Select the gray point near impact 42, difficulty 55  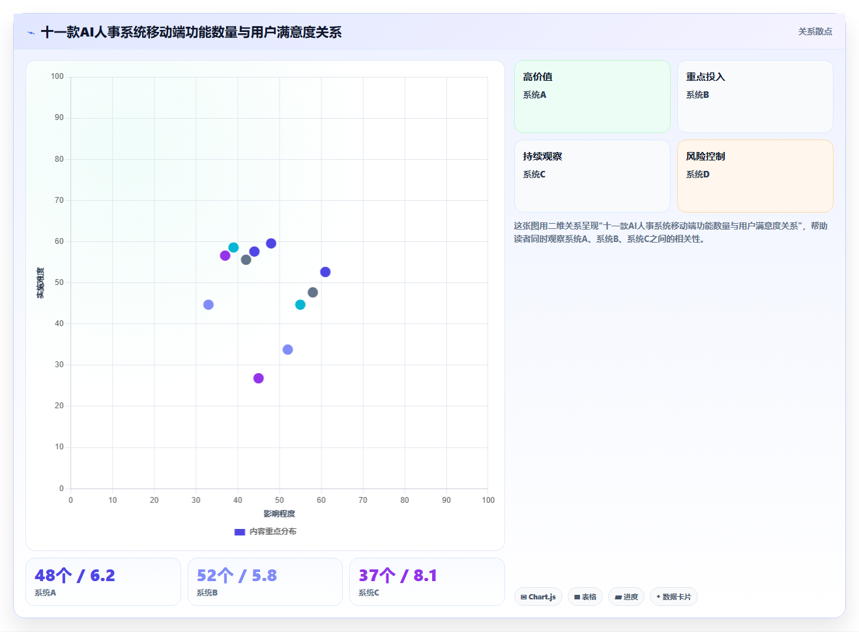click(246, 260)
